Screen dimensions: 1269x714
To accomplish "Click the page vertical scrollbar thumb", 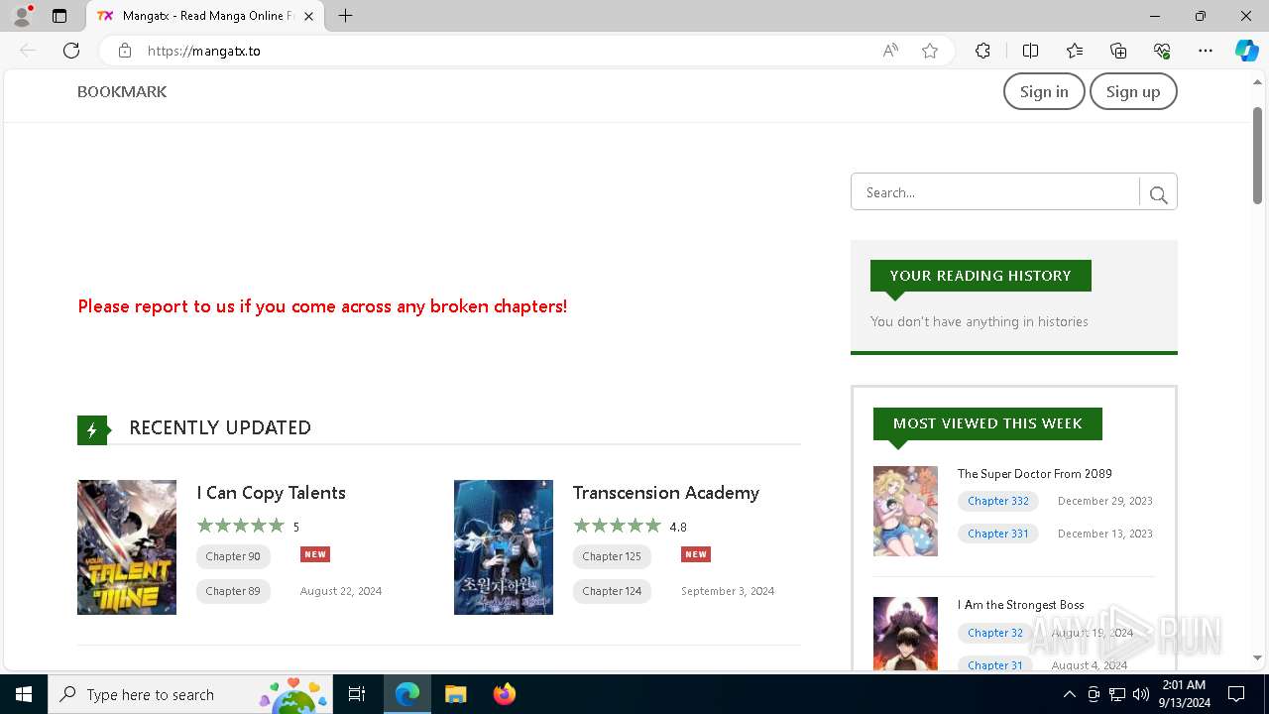I will (x=1257, y=157).
